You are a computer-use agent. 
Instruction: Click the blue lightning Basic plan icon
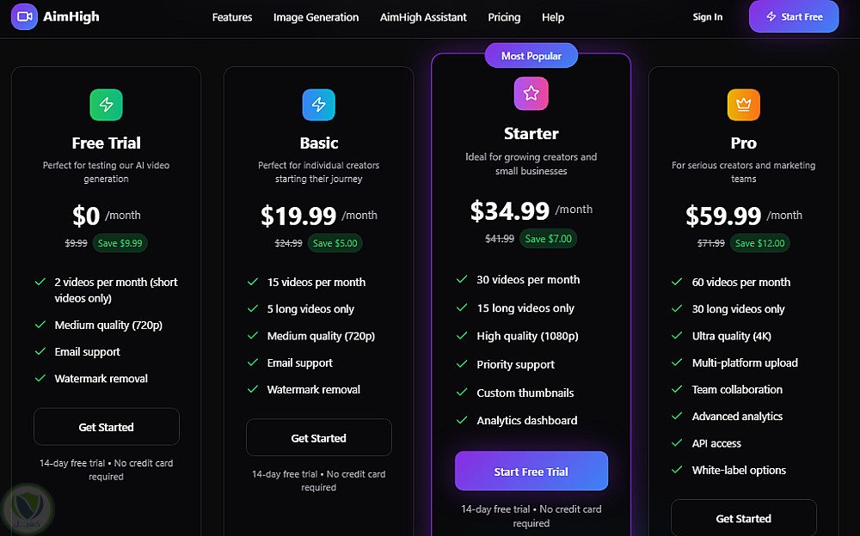318,105
